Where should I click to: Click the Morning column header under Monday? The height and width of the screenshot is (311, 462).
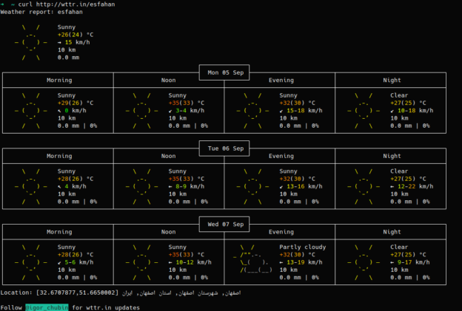pyautogui.click(x=59, y=80)
